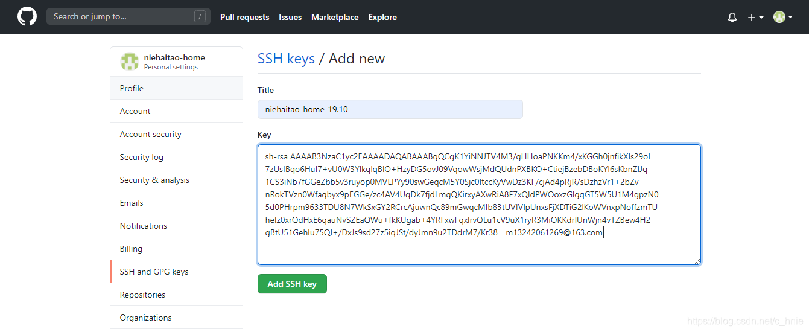Open the user avatar menu in header
This screenshot has height=332, width=809.
tap(783, 18)
